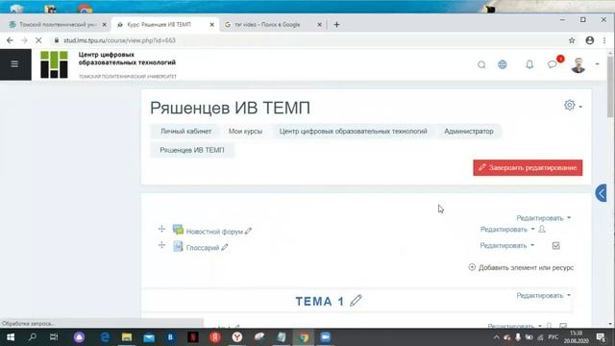Viewport: 615px width, 346px height.
Task: Click the user avatar picture
Action: coord(578,64)
